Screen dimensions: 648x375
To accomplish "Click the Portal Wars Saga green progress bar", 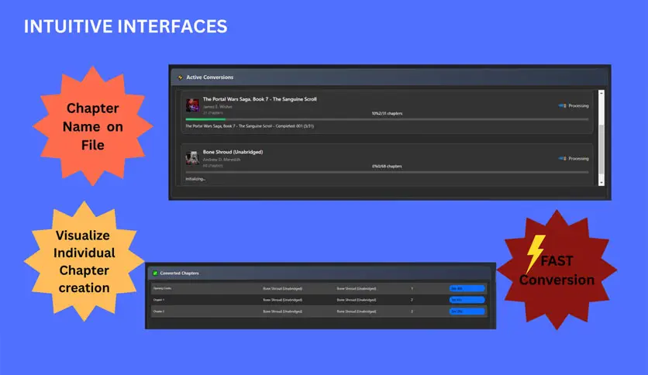I will [205, 119].
